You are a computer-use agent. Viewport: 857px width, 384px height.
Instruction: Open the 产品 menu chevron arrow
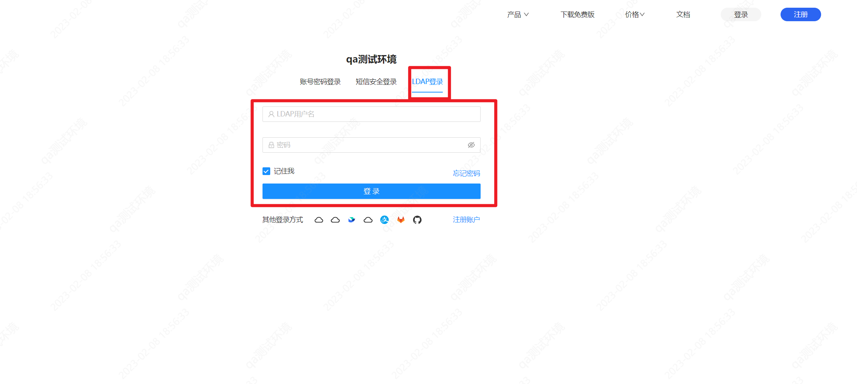528,15
